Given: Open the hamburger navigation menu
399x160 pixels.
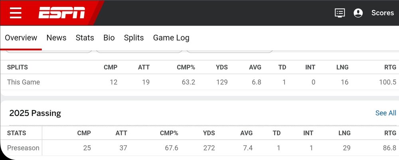Looking at the screenshot, I should point(16,13).
